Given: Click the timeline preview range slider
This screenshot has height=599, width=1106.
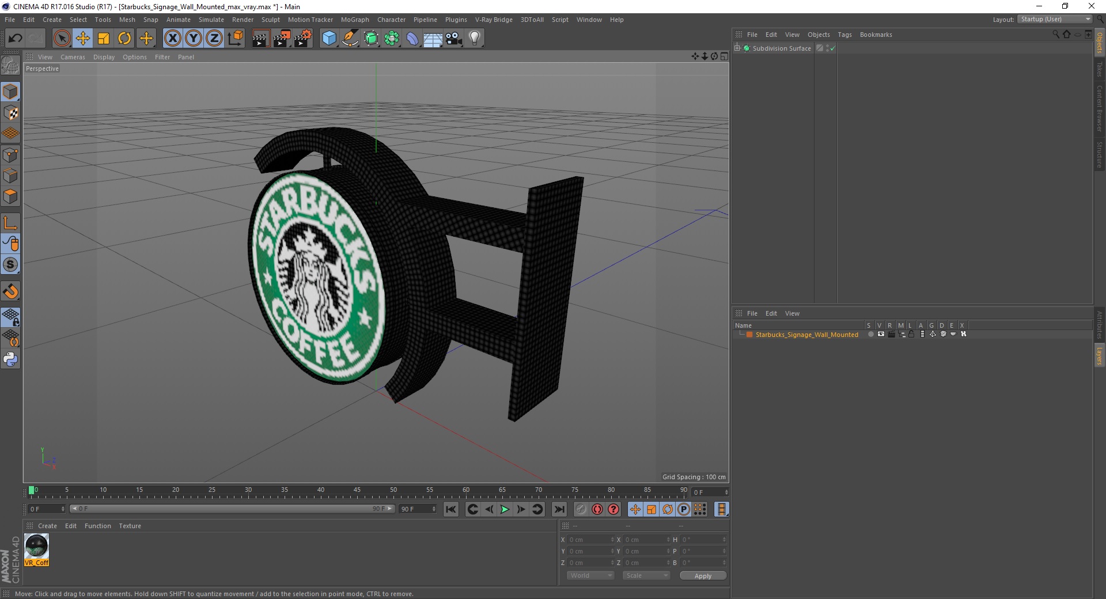Looking at the screenshot, I should tap(232, 509).
